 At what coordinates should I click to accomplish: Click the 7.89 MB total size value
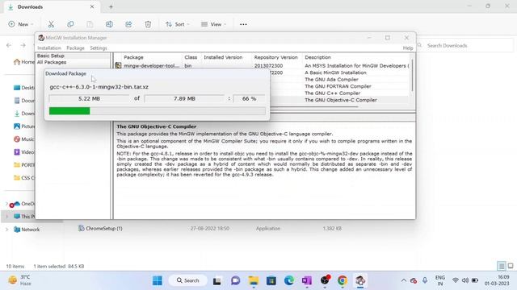[184, 98]
